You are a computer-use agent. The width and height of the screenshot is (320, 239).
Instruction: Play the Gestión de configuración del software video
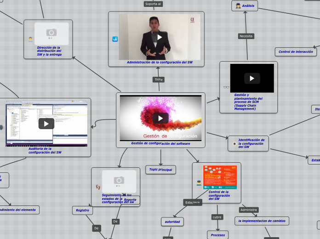pos(160,118)
